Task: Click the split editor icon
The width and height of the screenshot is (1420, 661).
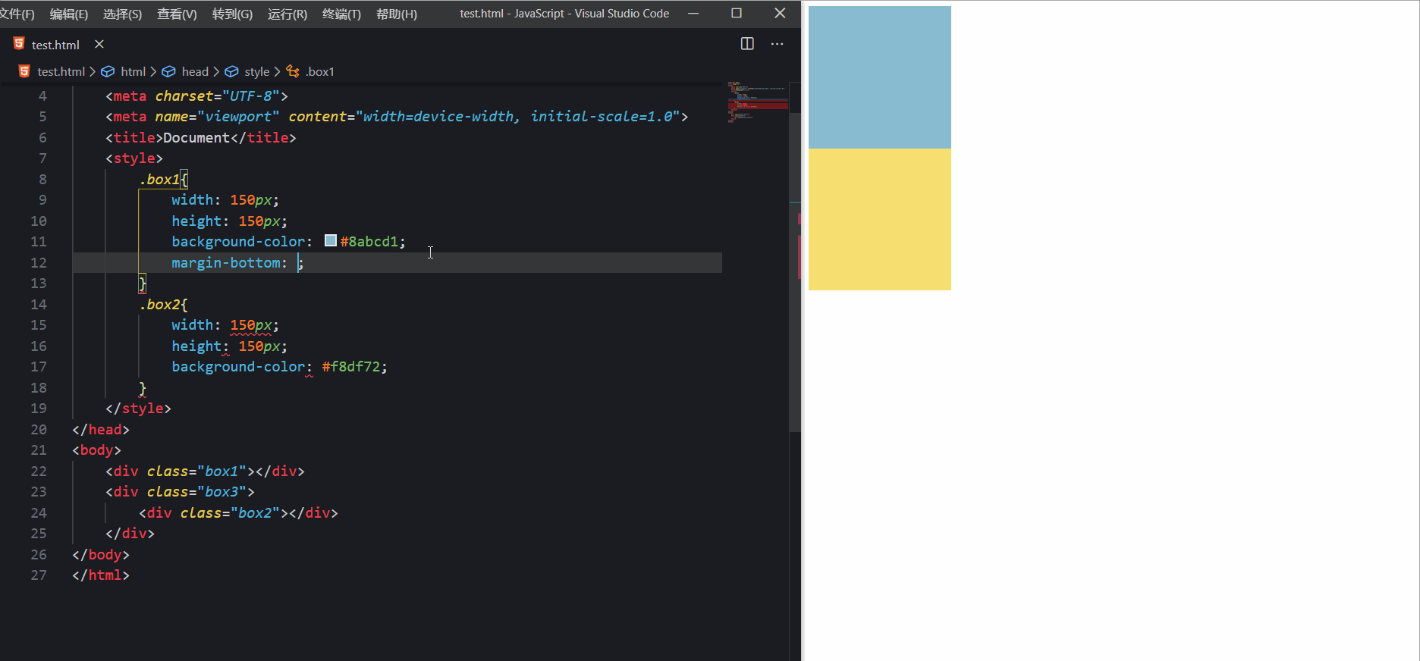Action: pyautogui.click(x=747, y=44)
